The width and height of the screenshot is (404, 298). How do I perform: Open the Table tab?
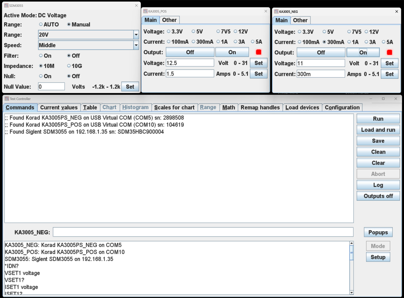click(x=90, y=108)
